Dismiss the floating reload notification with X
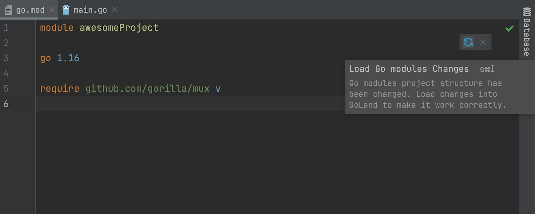Screen dimensions: 535x214 click(x=483, y=42)
